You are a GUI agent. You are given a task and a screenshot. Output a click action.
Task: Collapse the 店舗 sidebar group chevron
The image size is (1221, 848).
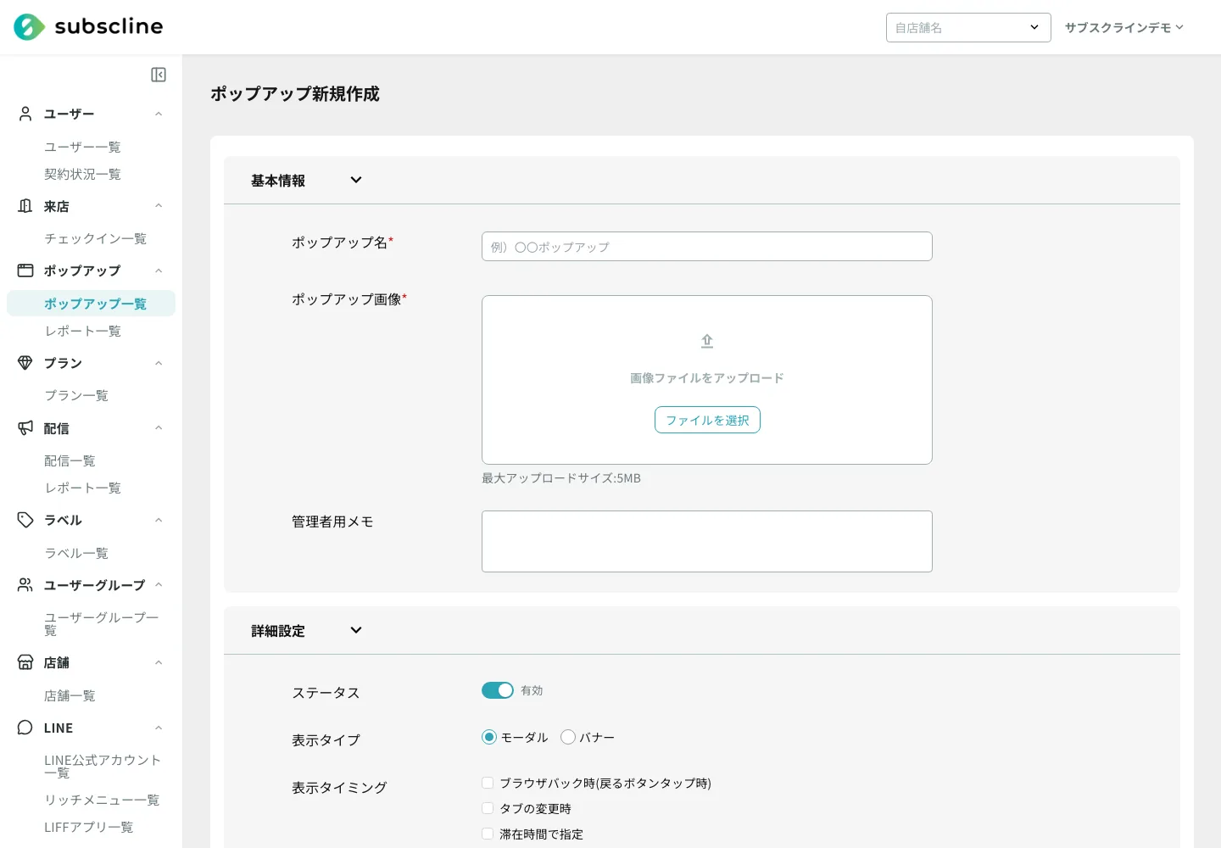coord(159,662)
